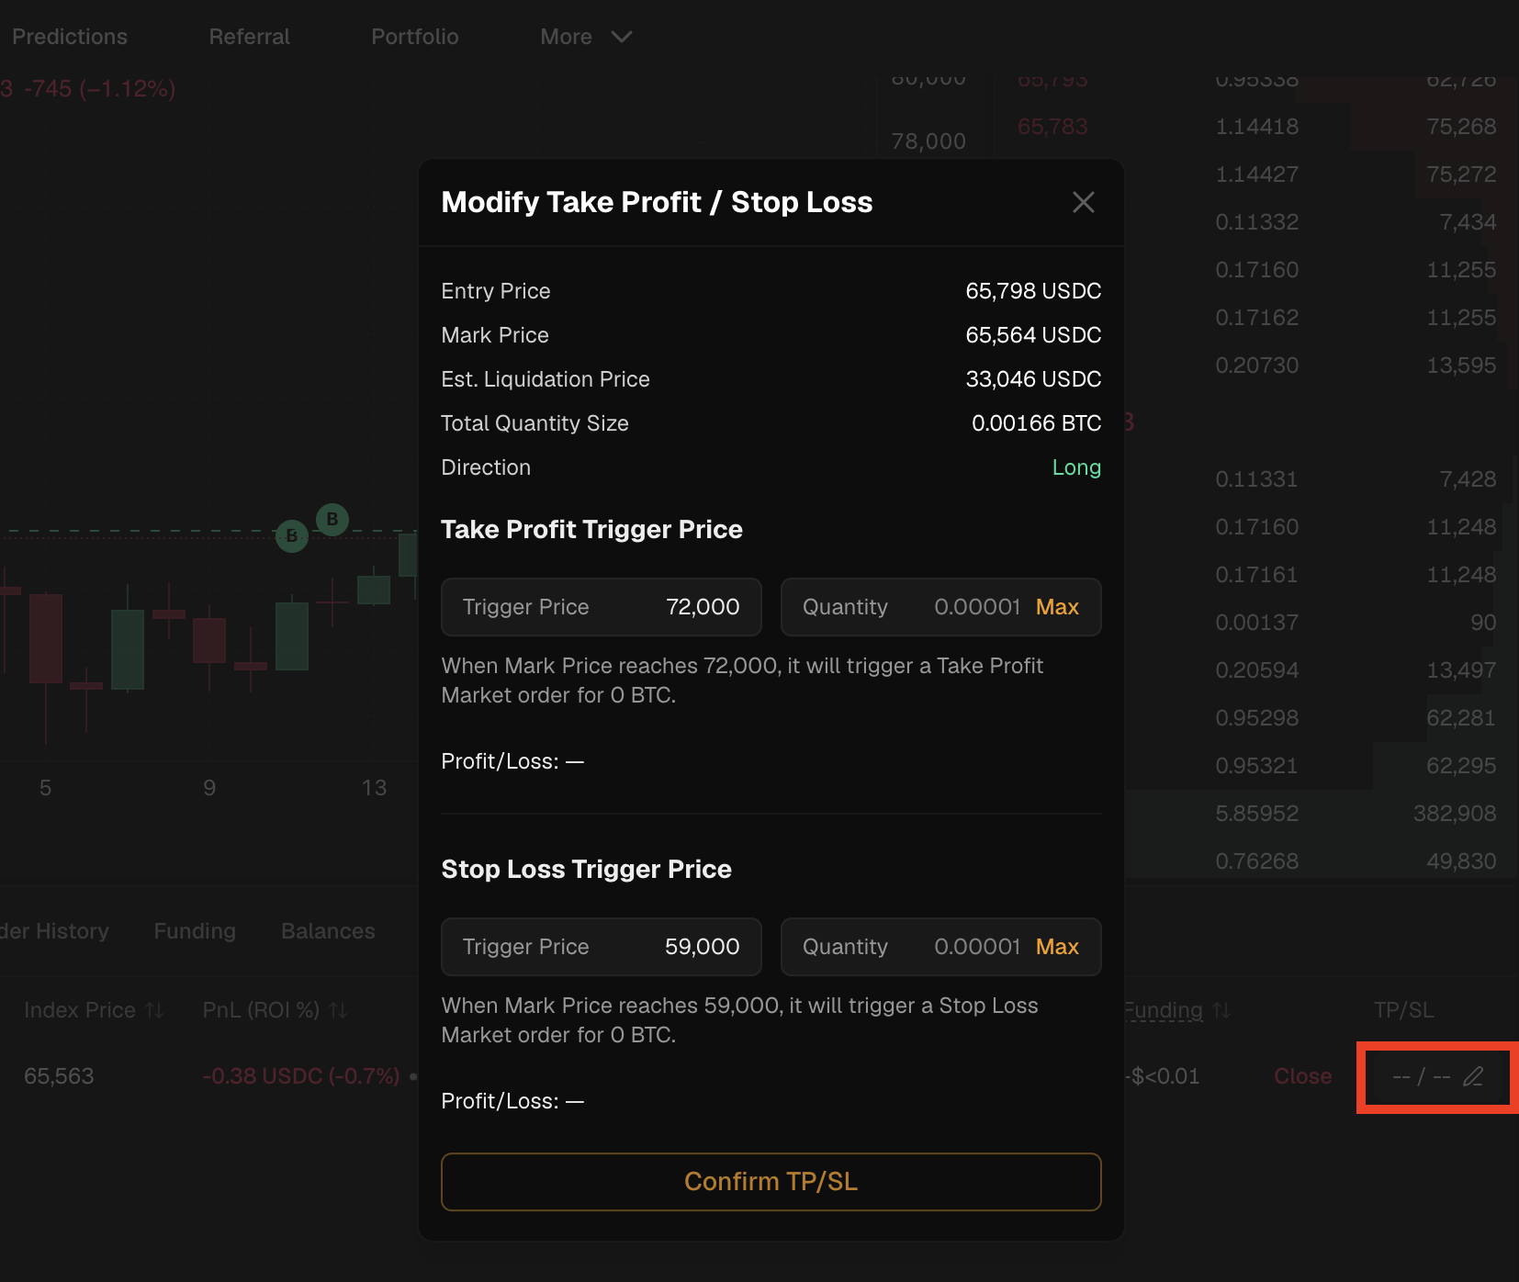Click the Long direction value

1076,467
